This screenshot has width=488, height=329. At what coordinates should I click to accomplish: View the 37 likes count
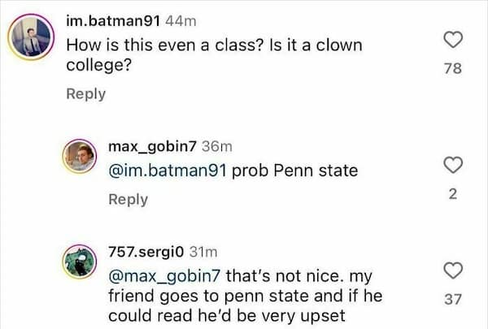tap(453, 299)
